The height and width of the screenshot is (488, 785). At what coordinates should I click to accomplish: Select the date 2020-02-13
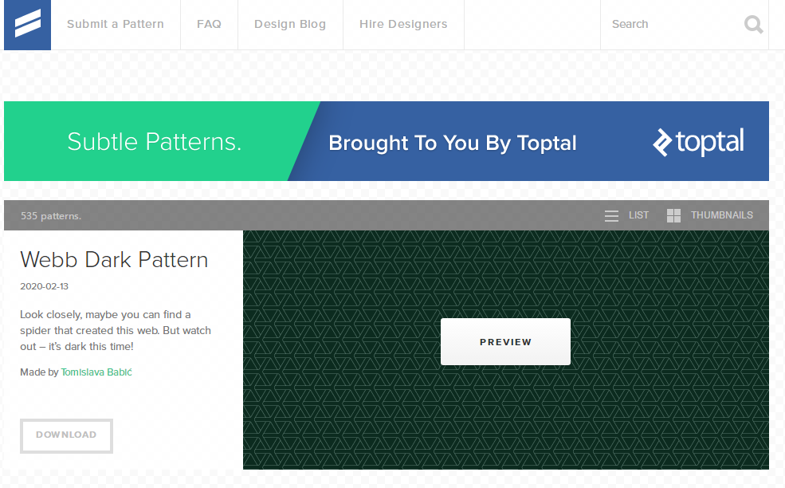(44, 286)
